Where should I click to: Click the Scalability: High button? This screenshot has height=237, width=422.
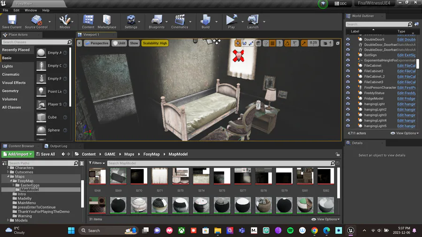155,43
